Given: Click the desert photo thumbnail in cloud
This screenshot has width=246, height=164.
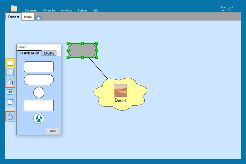Looking at the screenshot, I should (121, 90).
